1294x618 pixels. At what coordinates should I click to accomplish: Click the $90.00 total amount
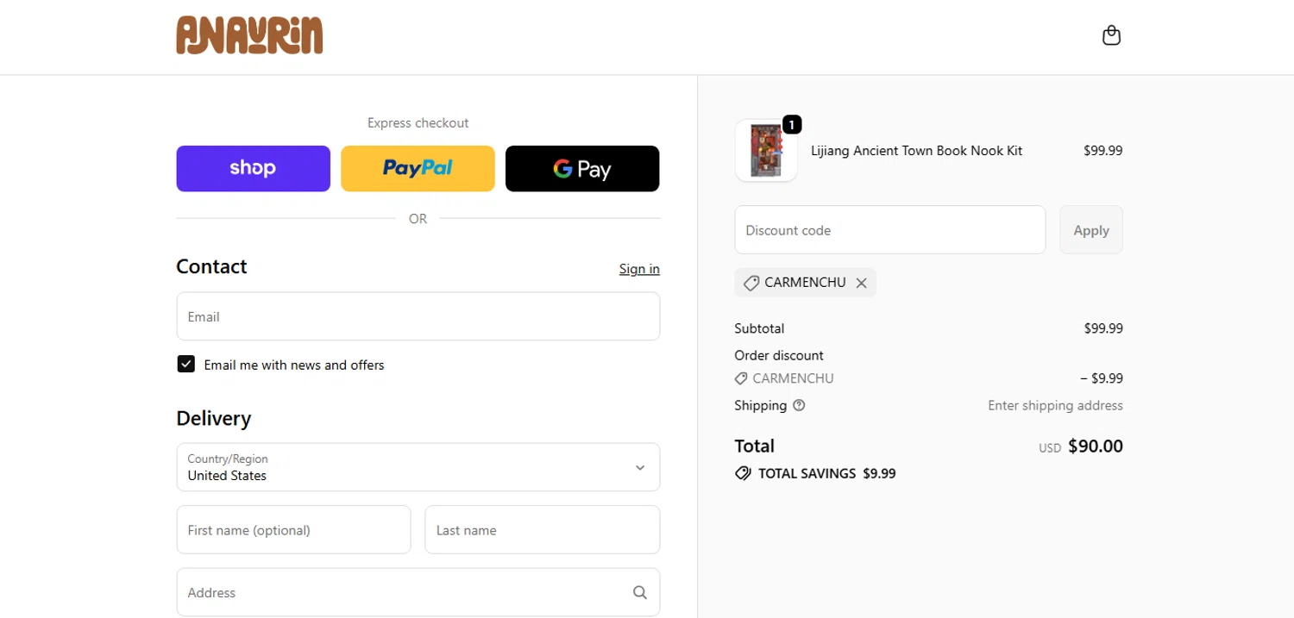point(1096,446)
